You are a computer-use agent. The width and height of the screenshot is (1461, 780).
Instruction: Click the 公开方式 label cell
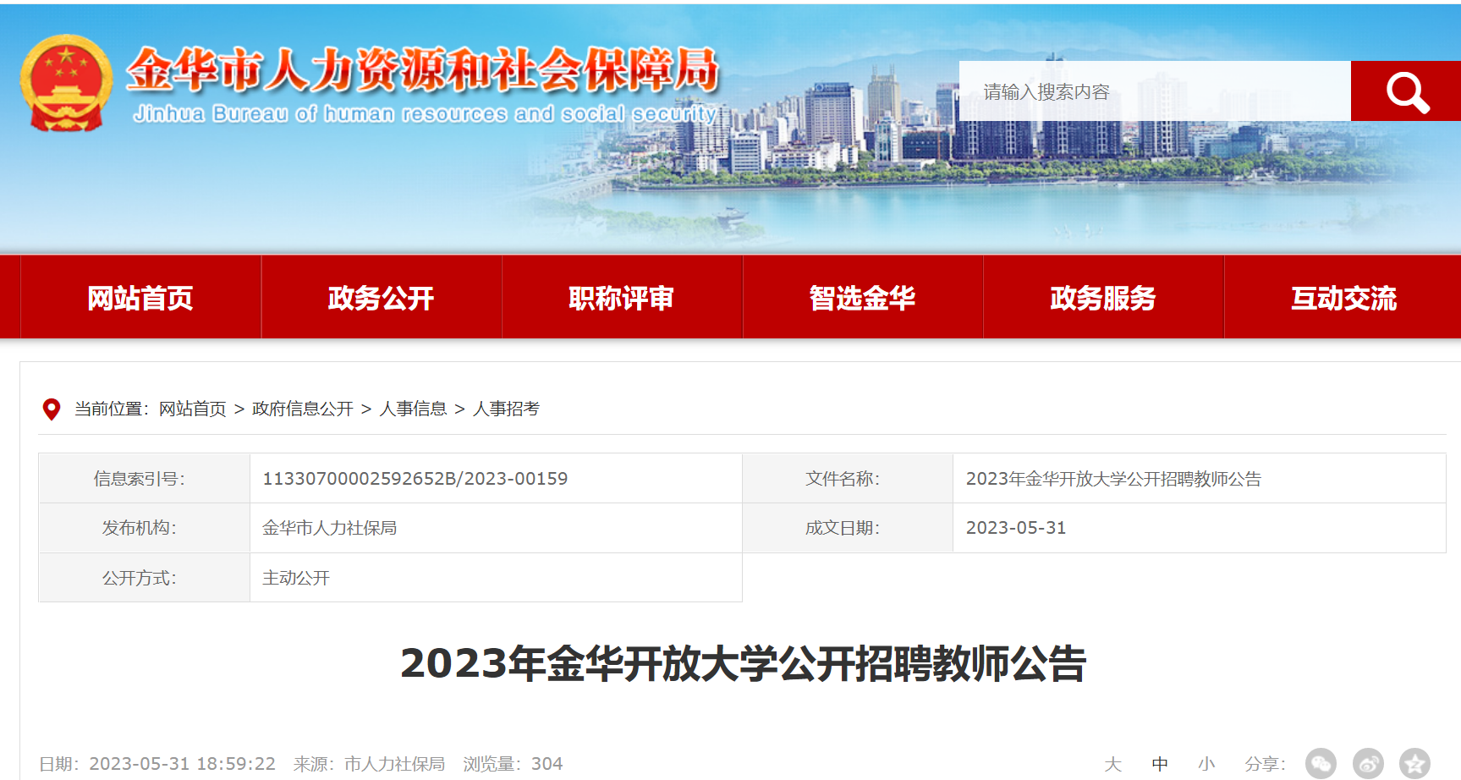tap(145, 578)
